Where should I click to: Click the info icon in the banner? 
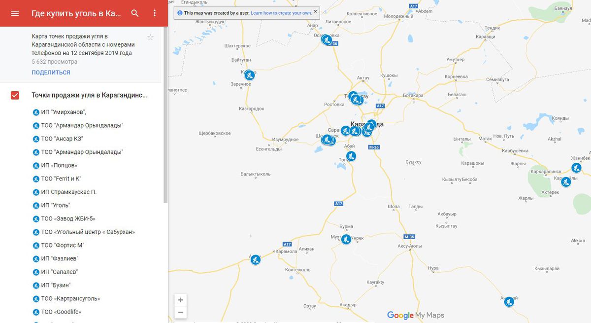pyautogui.click(x=180, y=13)
